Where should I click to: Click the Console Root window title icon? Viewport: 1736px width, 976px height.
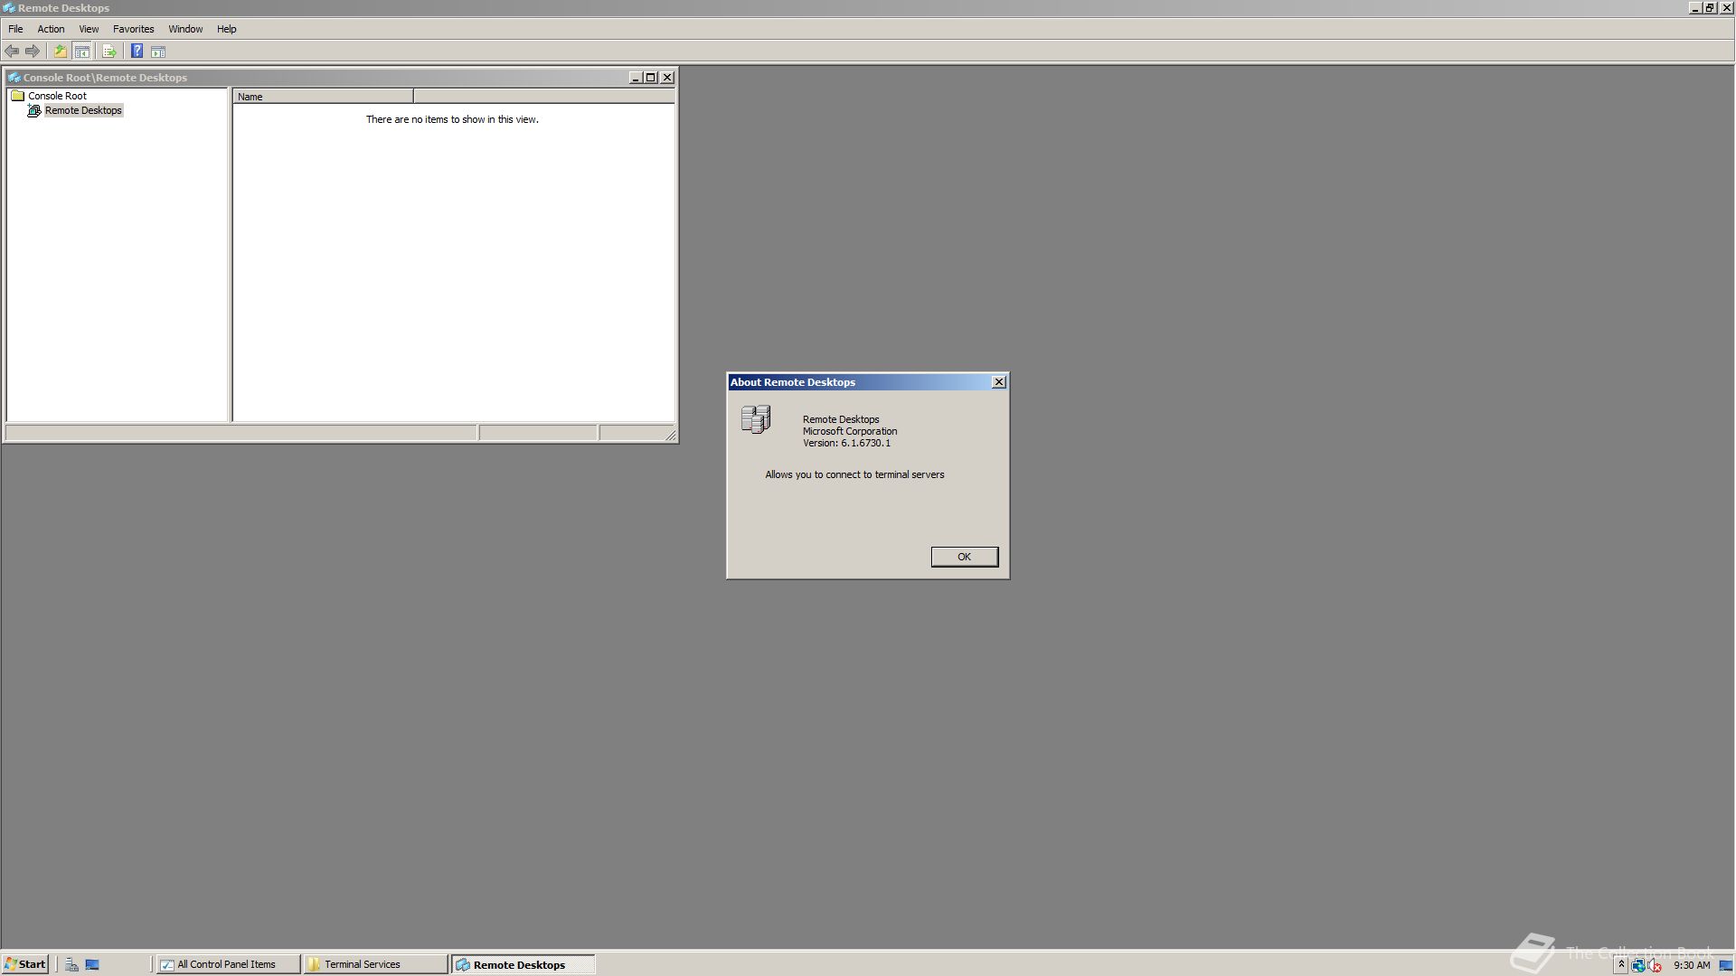coord(14,78)
